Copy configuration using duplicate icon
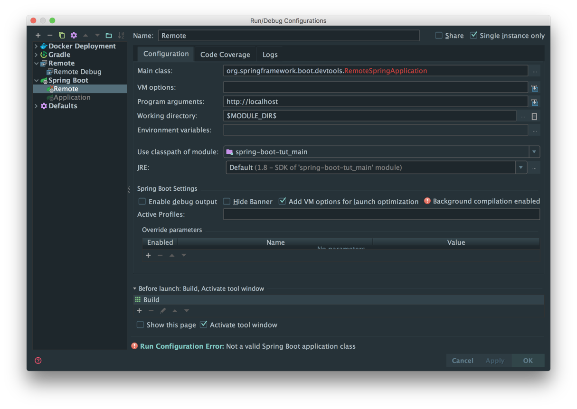The width and height of the screenshot is (577, 409). coord(62,36)
